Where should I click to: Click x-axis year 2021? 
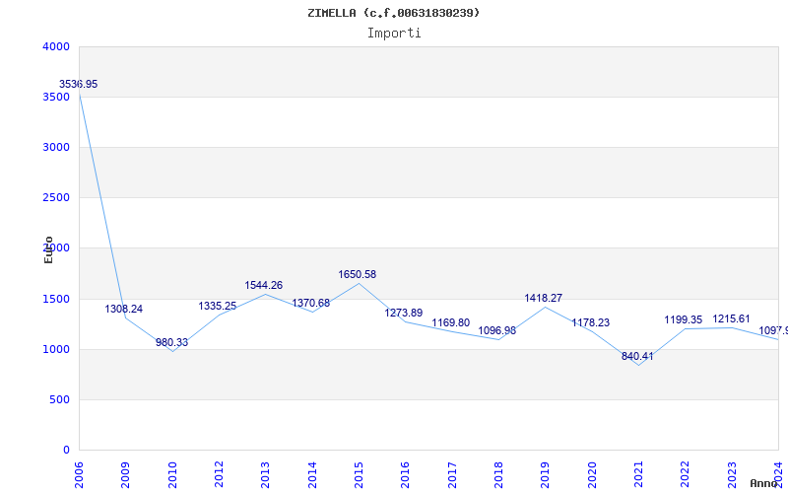click(x=638, y=475)
